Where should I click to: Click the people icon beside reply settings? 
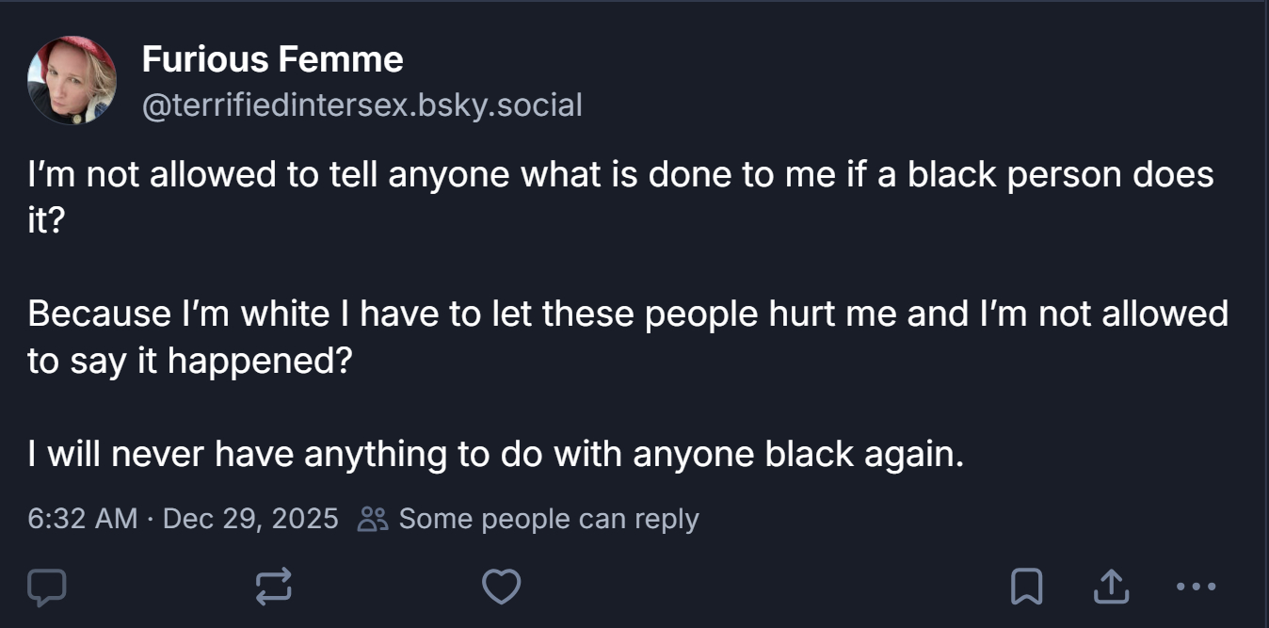click(x=374, y=519)
